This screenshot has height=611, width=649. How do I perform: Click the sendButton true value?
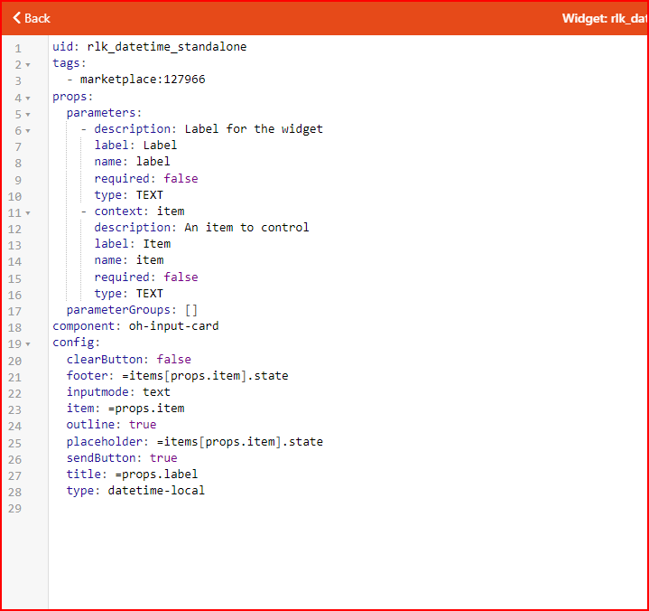point(163,458)
